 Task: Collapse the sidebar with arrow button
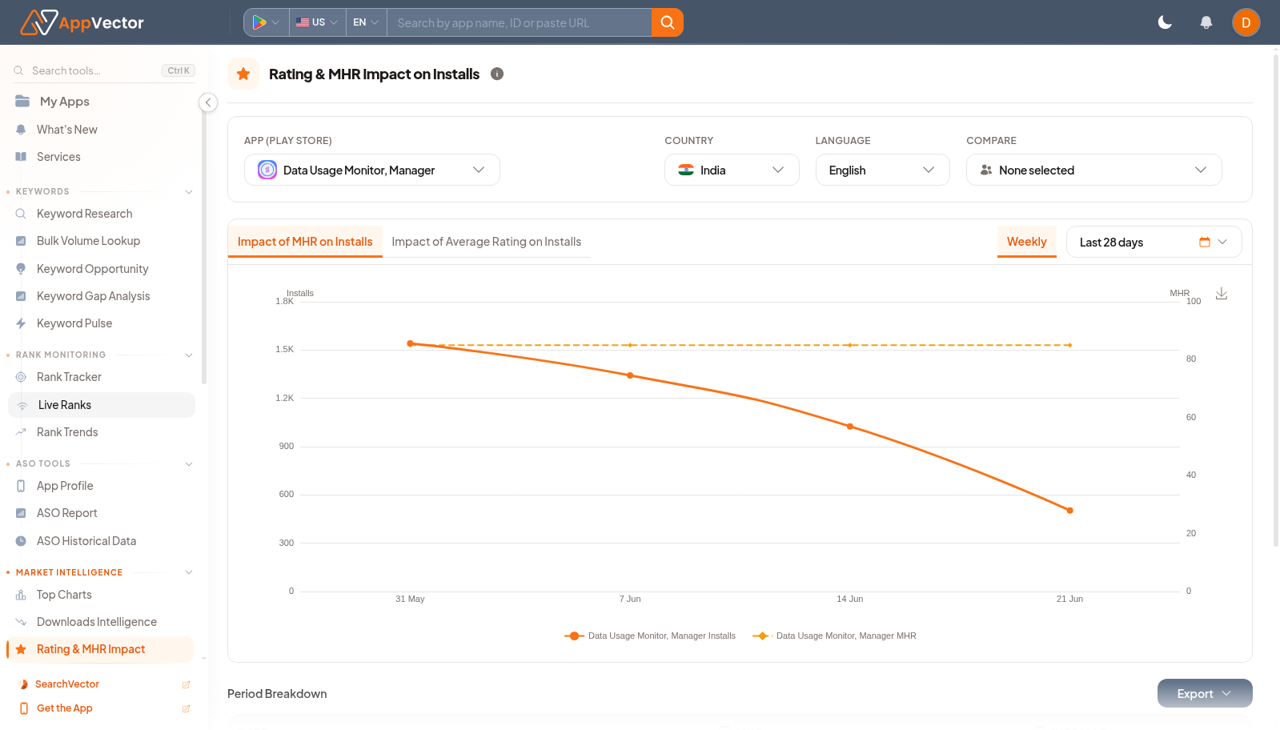pos(208,102)
